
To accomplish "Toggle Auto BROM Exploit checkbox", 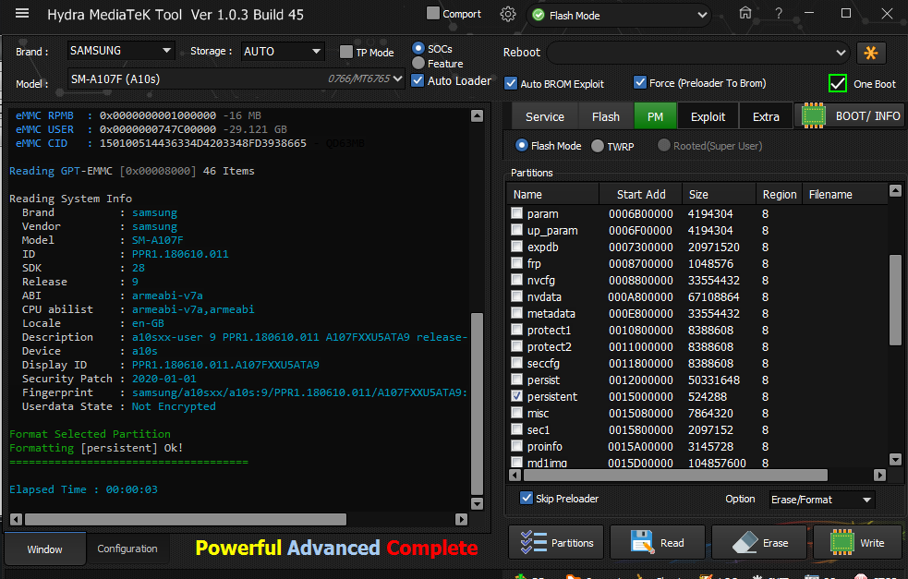I will coord(510,83).
